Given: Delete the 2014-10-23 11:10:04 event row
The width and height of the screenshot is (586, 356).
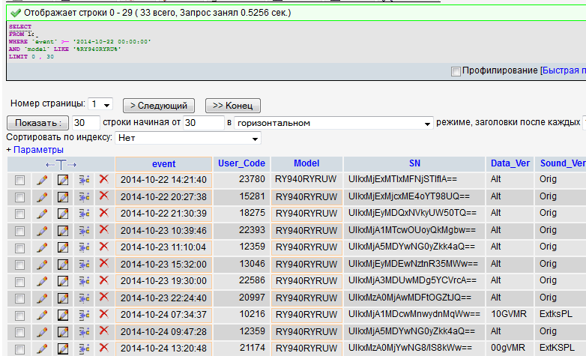Looking at the screenshot, I should coord(103,247).
